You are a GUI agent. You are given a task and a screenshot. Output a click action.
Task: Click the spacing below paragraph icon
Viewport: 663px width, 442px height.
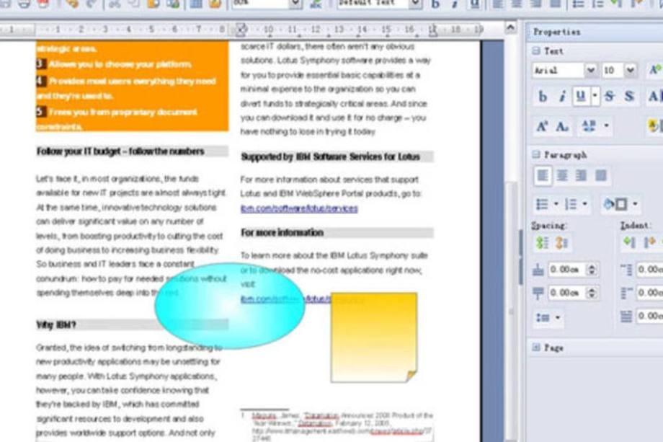(538, 293)
